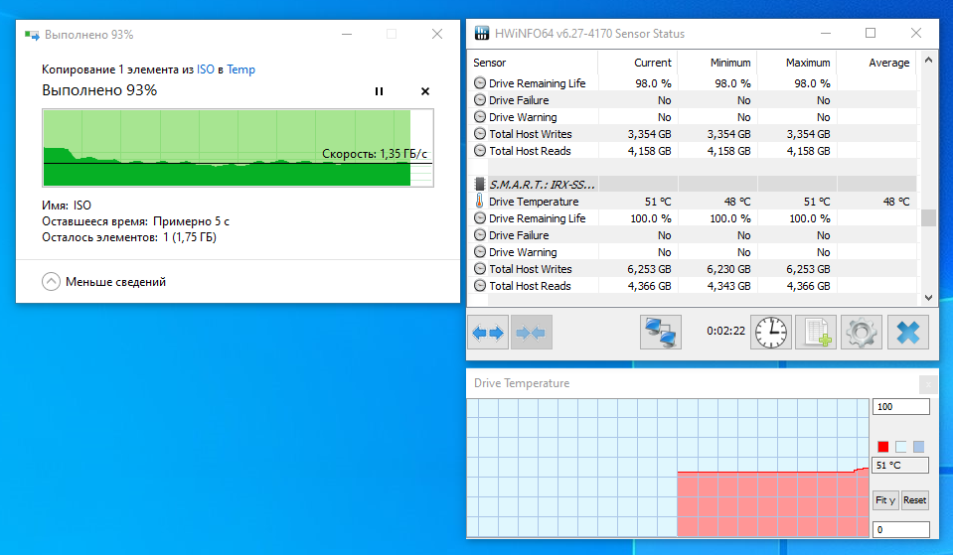
Task: Select Total Host Reads 4,158 GB row
Action: tap(695, 151)
